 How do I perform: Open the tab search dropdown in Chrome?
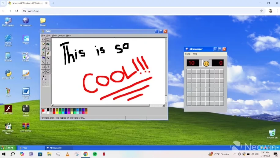[x=3, y=3]
